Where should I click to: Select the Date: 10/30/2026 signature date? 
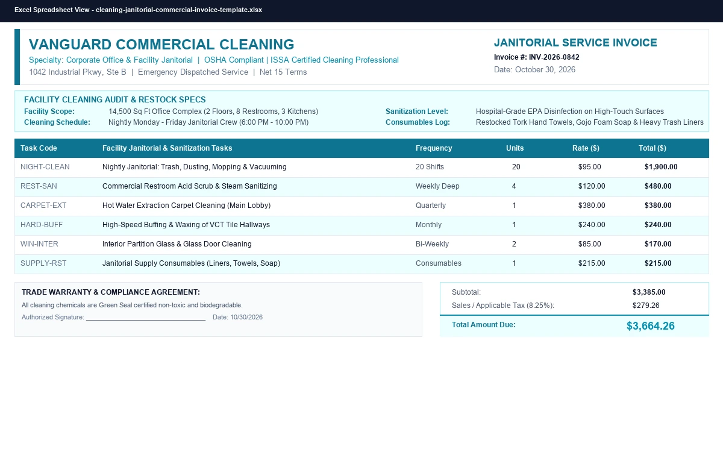coord(237,318)
